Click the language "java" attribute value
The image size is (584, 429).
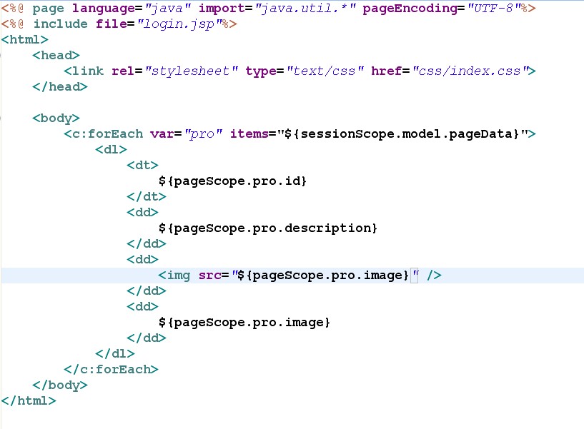point(167,9)
